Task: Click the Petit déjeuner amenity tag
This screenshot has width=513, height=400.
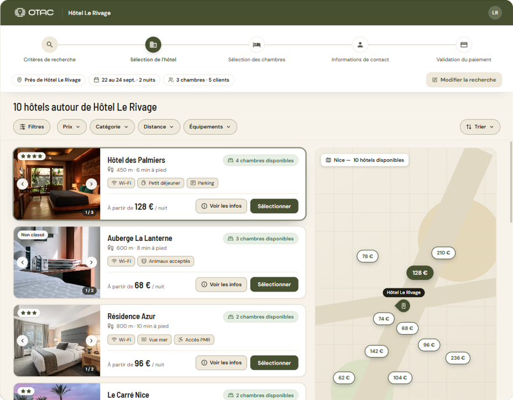Action: coord(161,183)
